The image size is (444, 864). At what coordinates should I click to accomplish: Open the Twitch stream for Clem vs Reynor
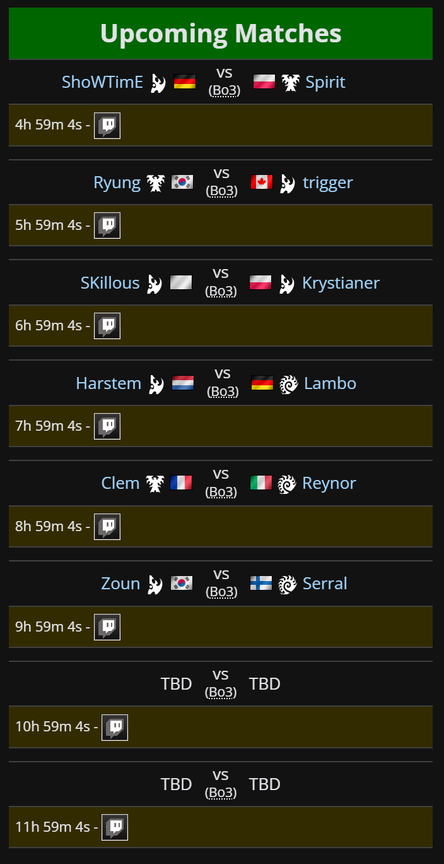(107, 526)
